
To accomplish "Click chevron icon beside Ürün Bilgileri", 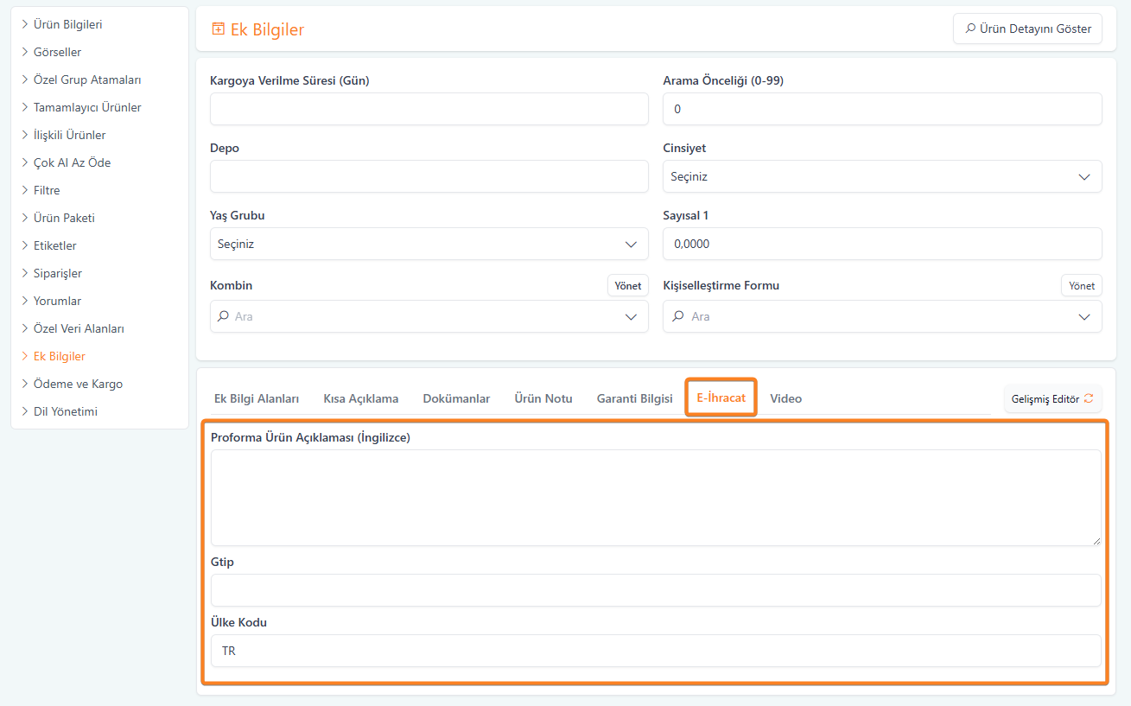I will [x=25, y=24].
